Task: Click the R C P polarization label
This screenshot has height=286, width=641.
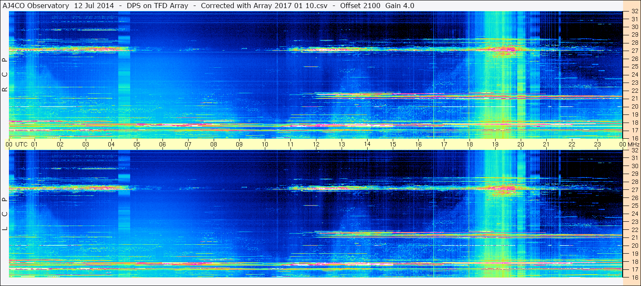Action: [x=5, y=75]
